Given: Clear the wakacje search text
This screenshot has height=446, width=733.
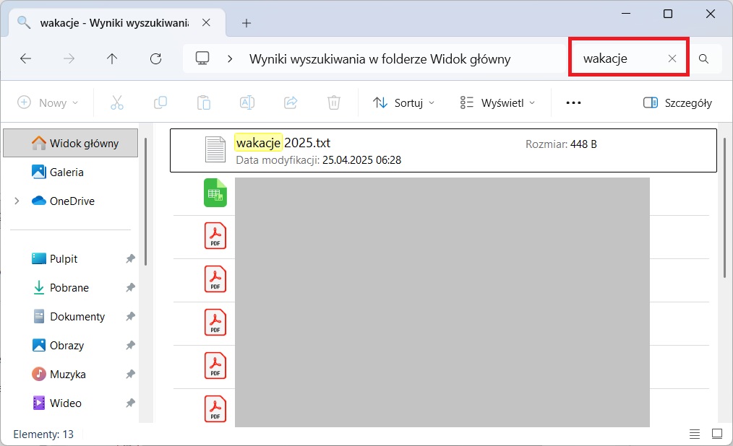Looking at the screenshot, I should [x=672, y=59].
